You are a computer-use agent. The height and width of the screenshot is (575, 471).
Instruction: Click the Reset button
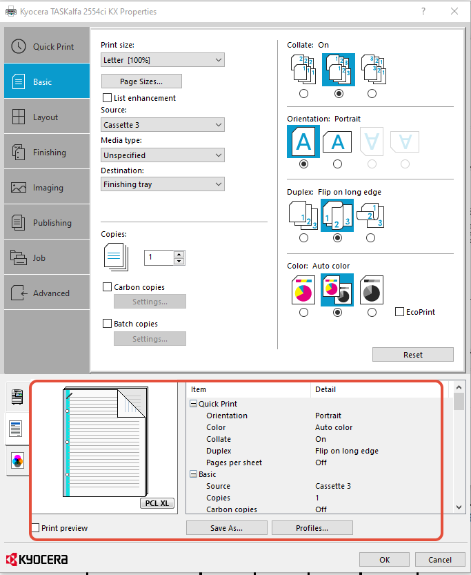413,355
